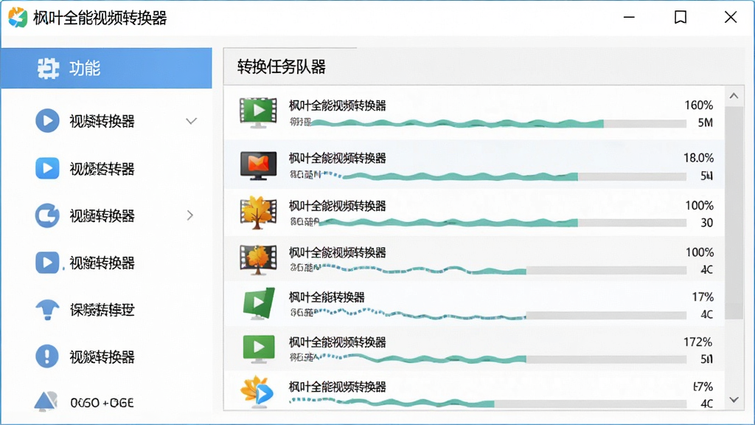This screenshot has width=755, height=425.
Task: Select the task title in the 160% row
Action: pos(338,106)
